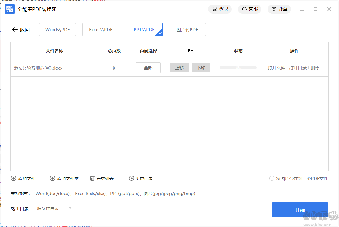Click the 清空列表 trash icon

pyautogui.click(x=92, y=178)
